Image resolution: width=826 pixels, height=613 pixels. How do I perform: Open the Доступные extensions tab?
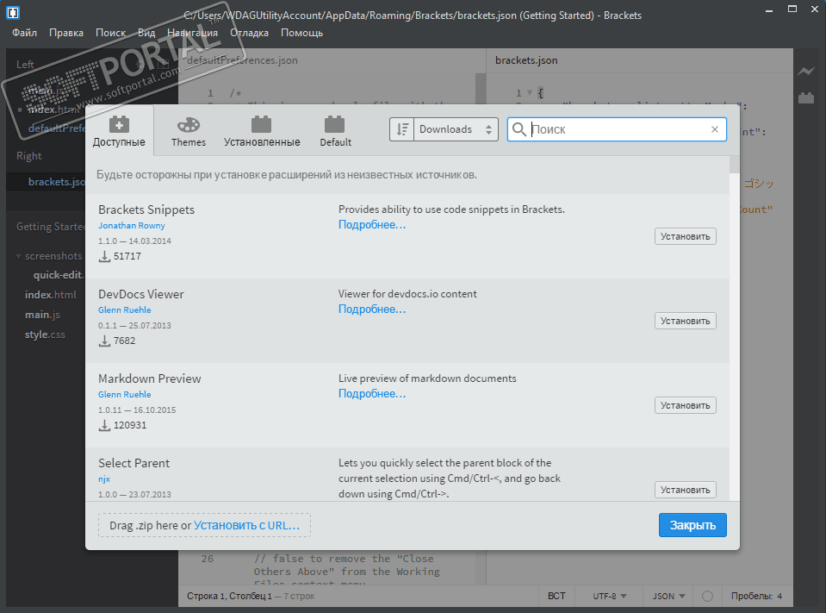click(119, 131)
